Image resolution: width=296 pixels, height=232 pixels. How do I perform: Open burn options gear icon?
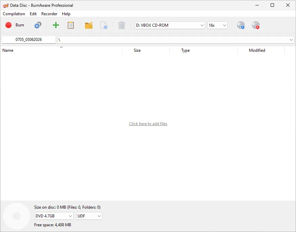point(38,25)
